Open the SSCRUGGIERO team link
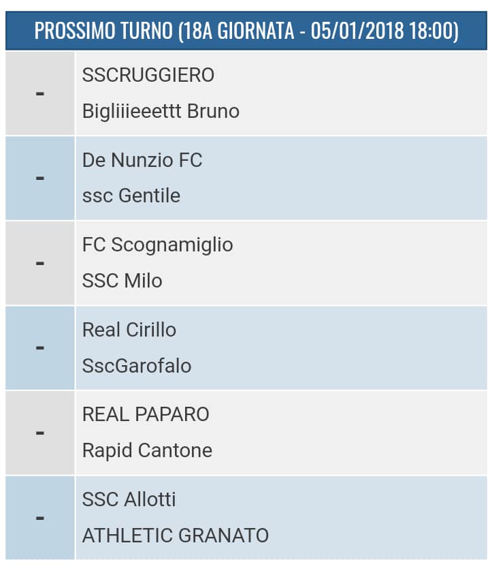Viewport: 490px width, 573px height. pyautogui.click(x=148, y=75)
